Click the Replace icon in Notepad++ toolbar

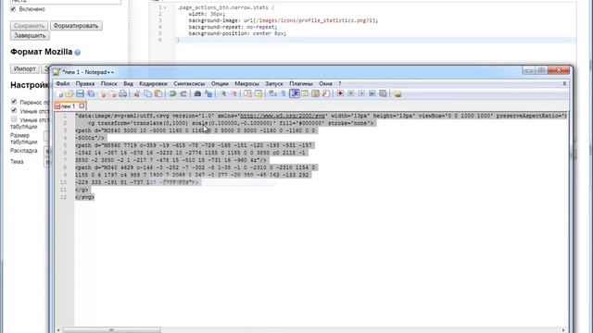coord(208,93)
